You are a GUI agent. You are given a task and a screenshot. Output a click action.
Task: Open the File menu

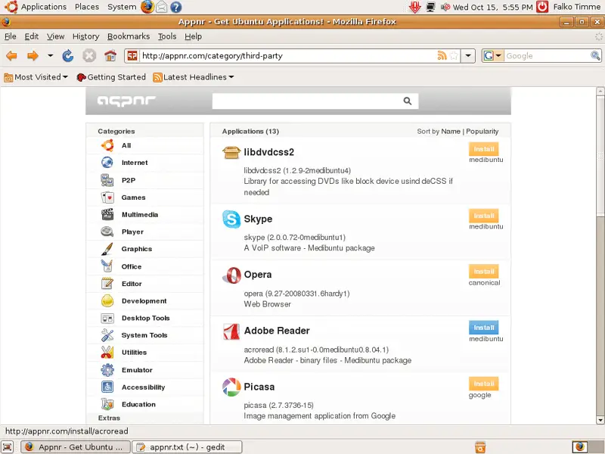(11, 36)
